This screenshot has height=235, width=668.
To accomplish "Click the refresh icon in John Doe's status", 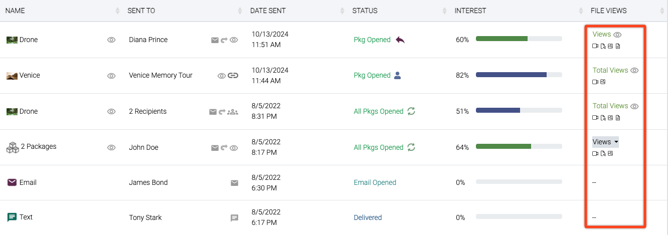I will tap(411, 147).
